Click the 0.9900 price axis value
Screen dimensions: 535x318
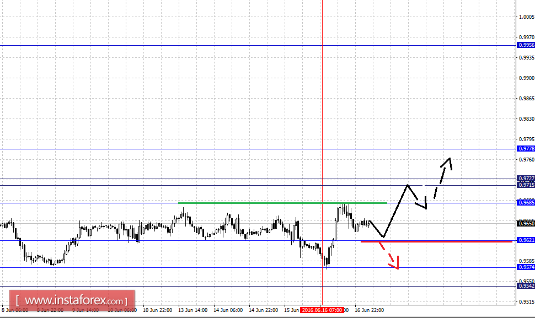point(527,78)
